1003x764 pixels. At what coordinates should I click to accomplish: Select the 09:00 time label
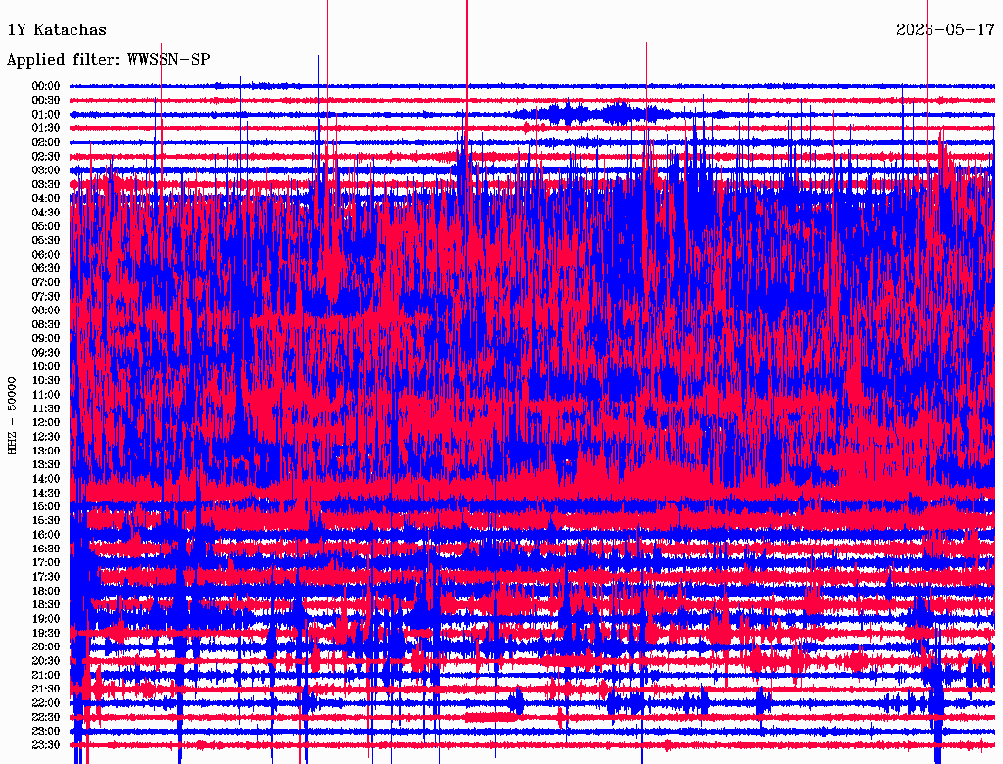pos(46,339)
